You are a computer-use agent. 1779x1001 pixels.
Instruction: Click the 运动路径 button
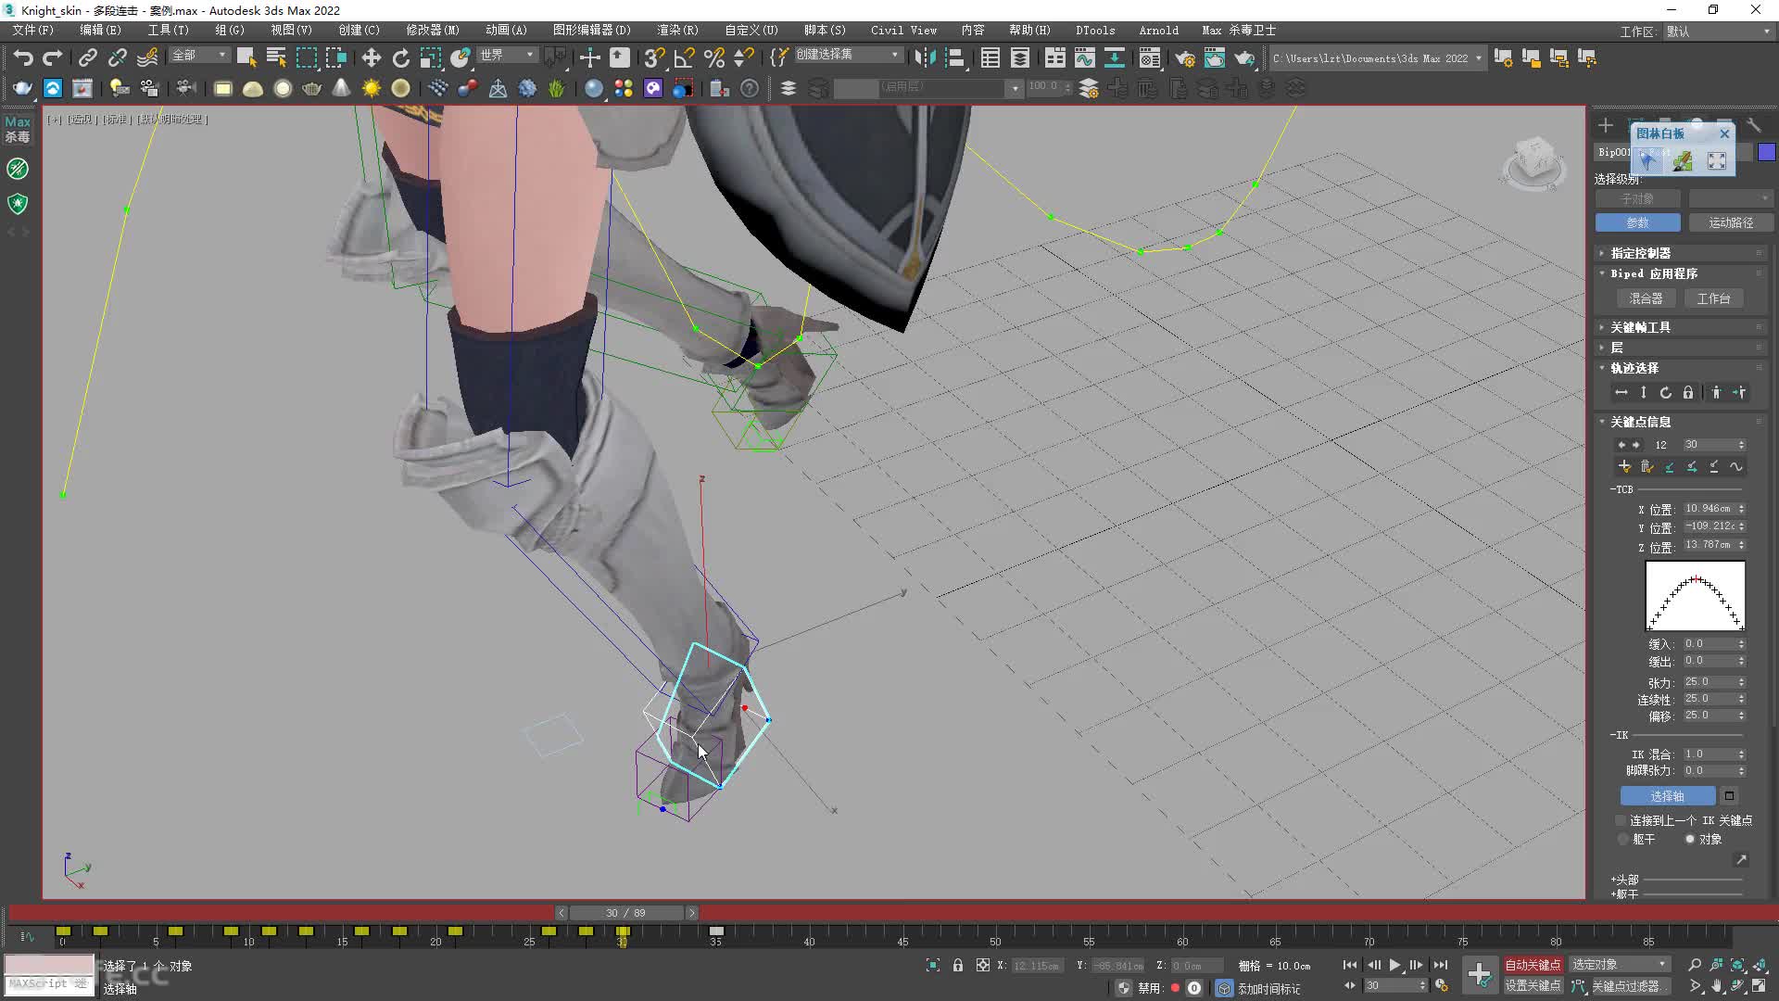(1731, 222)
